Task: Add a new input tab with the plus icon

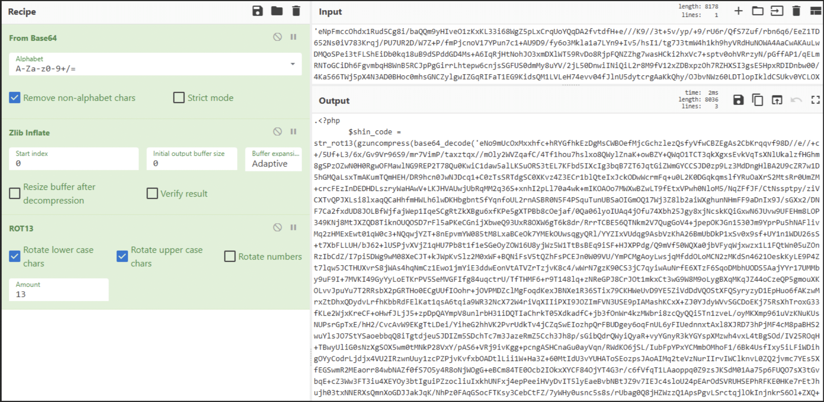Action: point(738,11)
